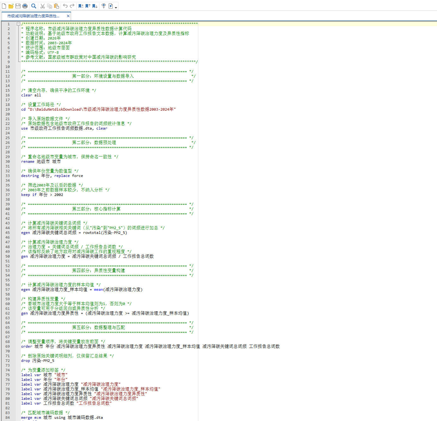Image resolution: width=437 pixels, height=421 pixels.
Task: Copy the selected text
Action: pos(50,6)
